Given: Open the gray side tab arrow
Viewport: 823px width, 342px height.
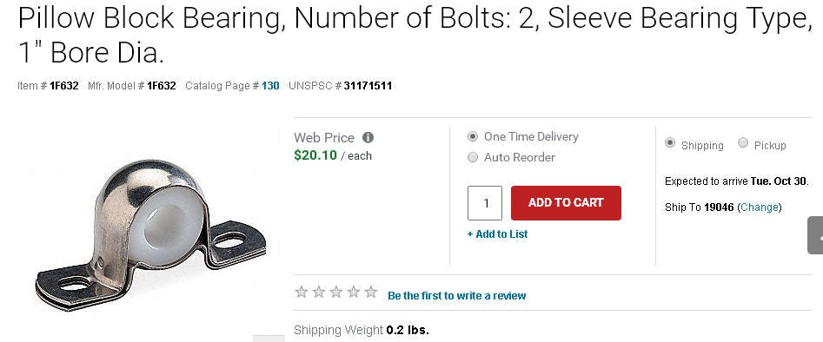Looking at the screenshot, I should [816, 235].
